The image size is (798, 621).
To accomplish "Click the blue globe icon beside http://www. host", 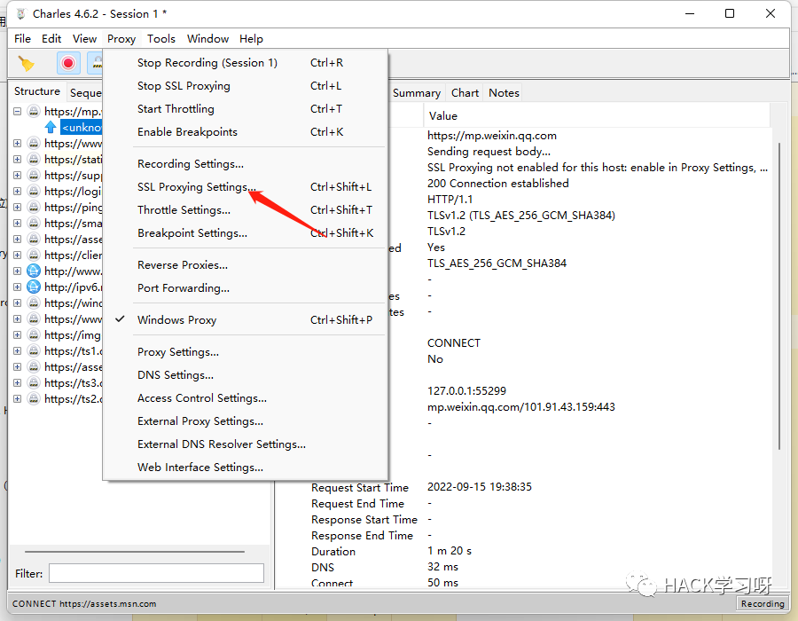I will [34, 271].
